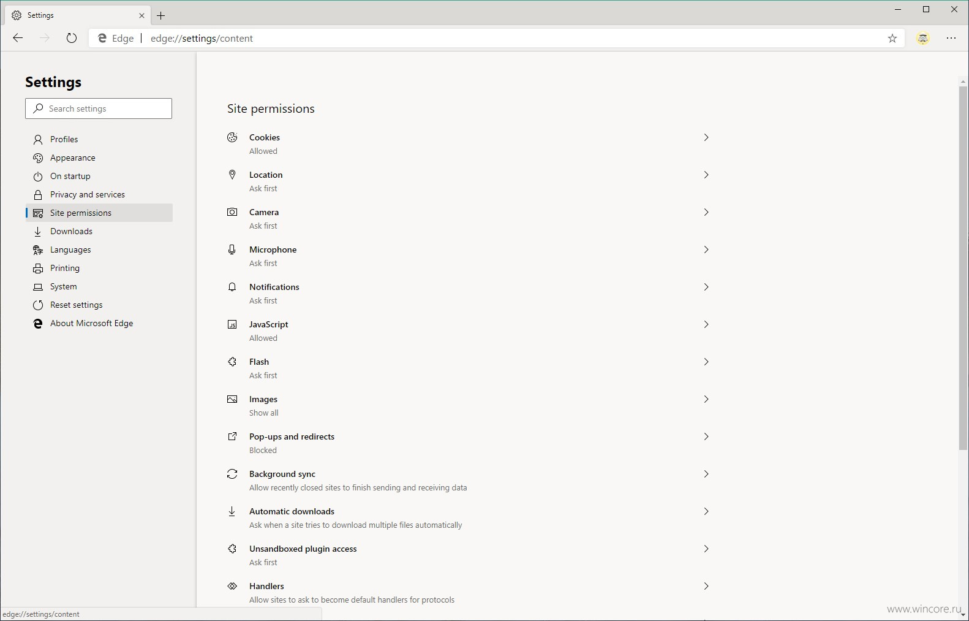This screenshot has height=621, width=969.
Task: Open the Handlers row
Action: pos(469,593)
